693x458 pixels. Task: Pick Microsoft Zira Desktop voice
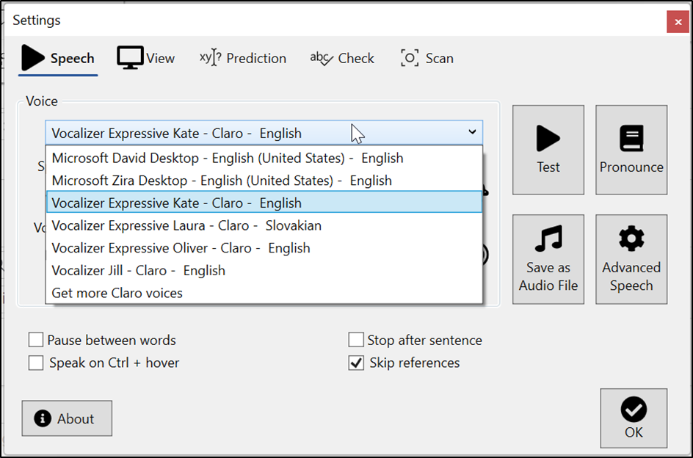pyautogui.click(x=222, y=181)
